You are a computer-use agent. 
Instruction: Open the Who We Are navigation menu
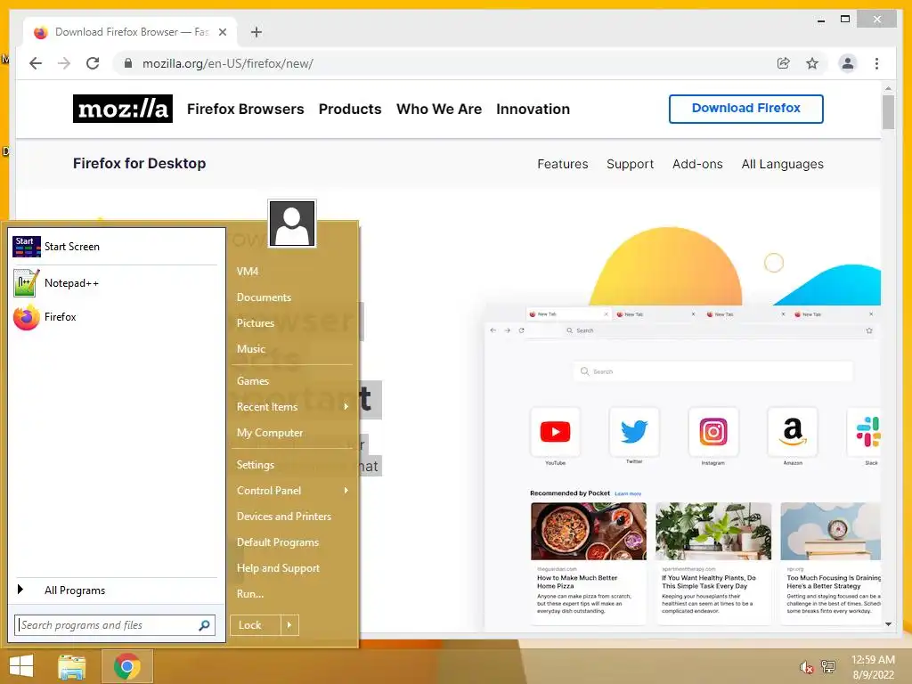(439, 109)
